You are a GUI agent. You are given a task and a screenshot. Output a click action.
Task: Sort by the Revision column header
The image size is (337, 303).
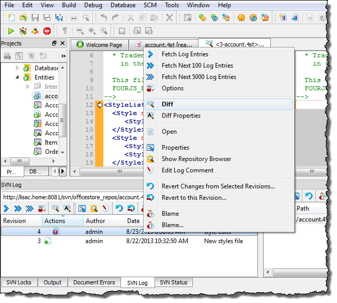tap(22, 221)
